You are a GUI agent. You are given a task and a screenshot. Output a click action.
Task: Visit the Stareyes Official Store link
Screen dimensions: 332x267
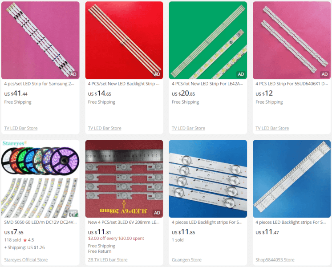point(26,259)
